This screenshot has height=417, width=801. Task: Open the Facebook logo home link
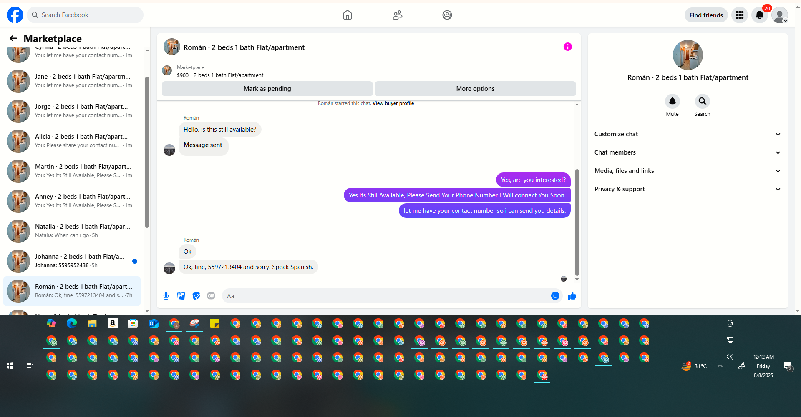15,15
